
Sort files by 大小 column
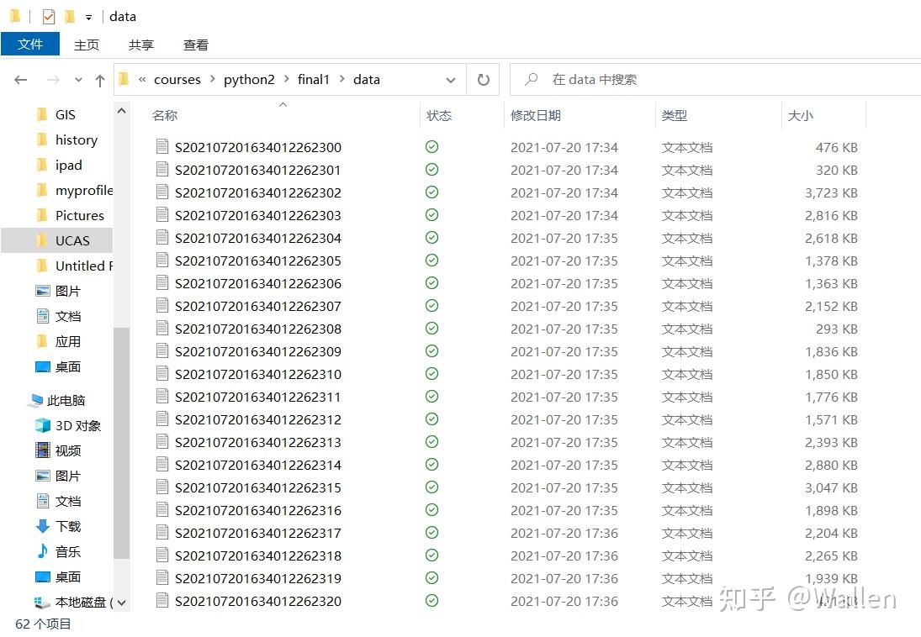[801, 115]
